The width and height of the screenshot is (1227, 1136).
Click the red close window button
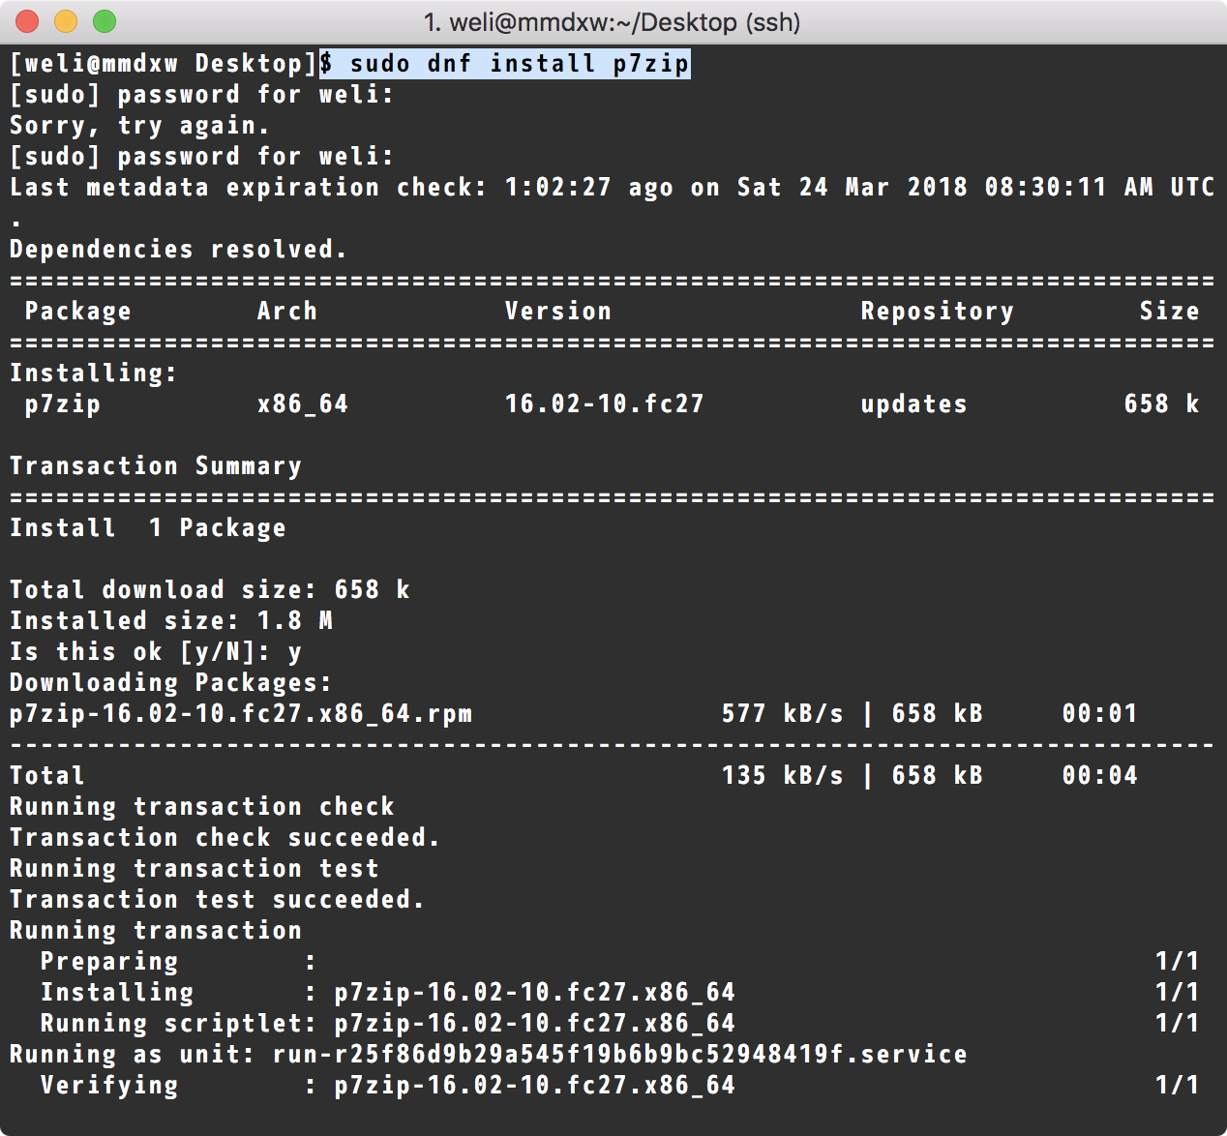pos(27,21)
